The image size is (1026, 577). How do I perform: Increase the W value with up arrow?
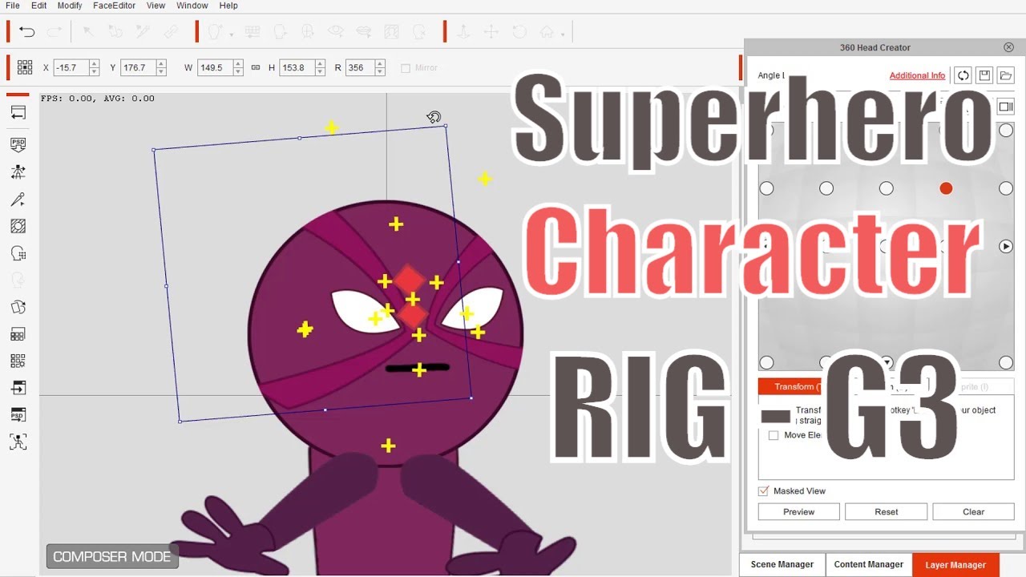(x=238, y=64)
